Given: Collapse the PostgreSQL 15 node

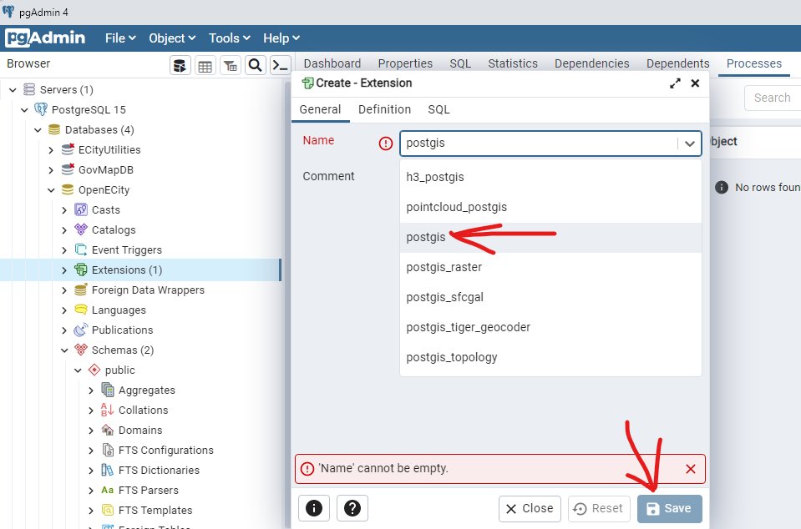Looking at the screenshot, I should click(x=24, y=109).
